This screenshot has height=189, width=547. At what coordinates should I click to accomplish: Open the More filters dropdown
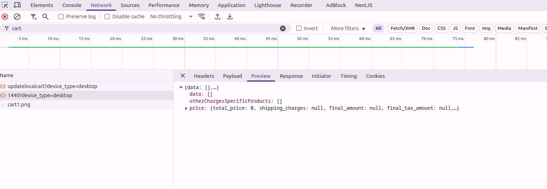pos(348,28)
